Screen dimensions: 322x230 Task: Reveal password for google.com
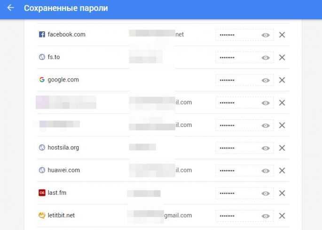point(266,81)
